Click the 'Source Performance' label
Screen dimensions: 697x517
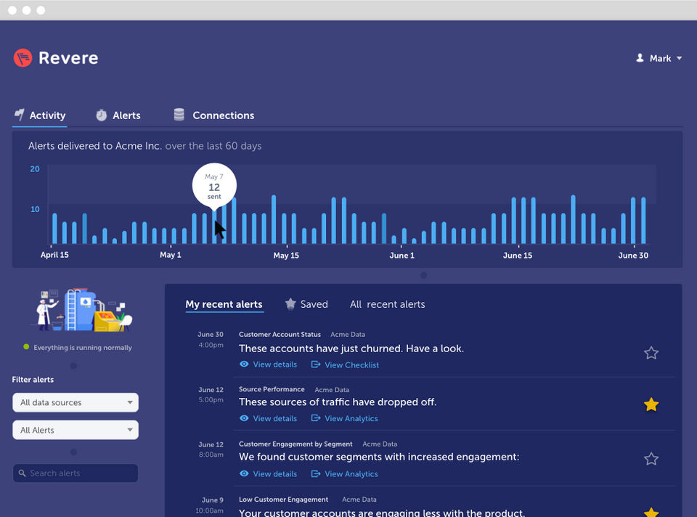pyautogui.click(x=272, y=389)
